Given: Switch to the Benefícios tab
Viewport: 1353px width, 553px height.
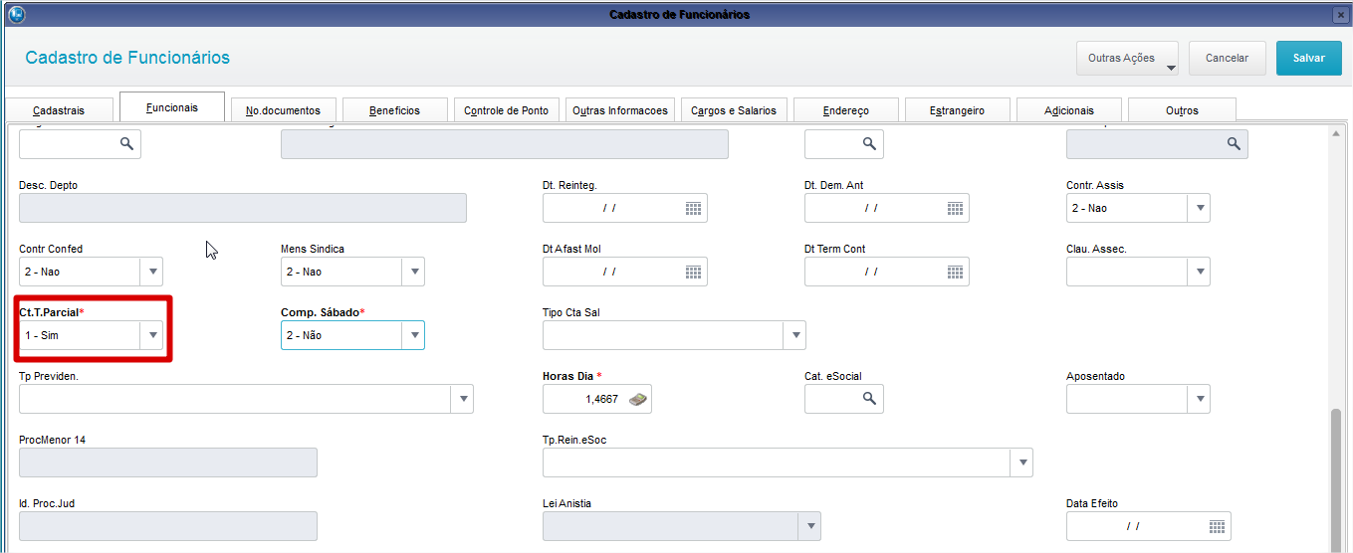Looking at the screenshot, I should 394,110.
